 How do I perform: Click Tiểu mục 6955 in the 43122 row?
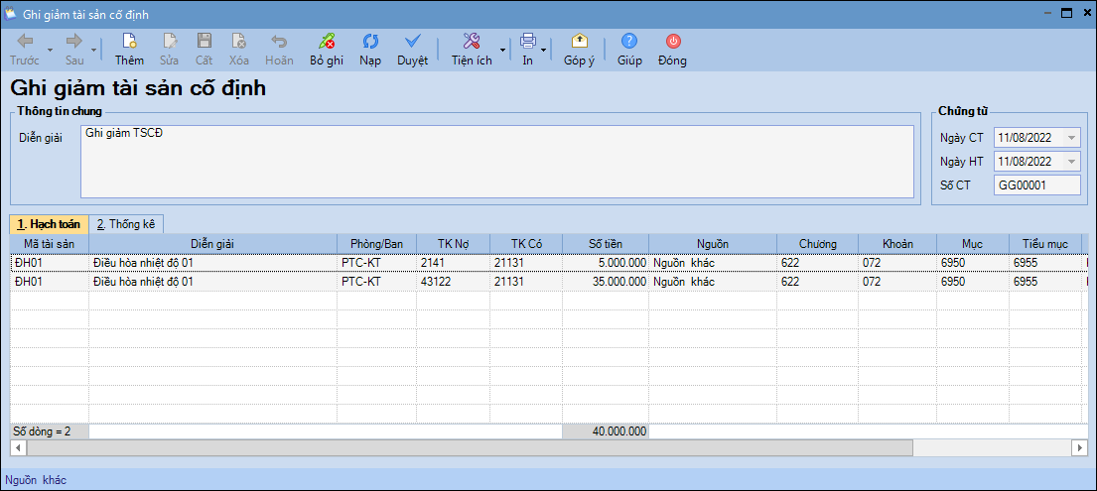click(x=1044, y=282)
